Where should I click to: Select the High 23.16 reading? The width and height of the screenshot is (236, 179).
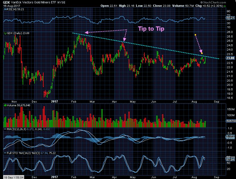coord(126,6)
